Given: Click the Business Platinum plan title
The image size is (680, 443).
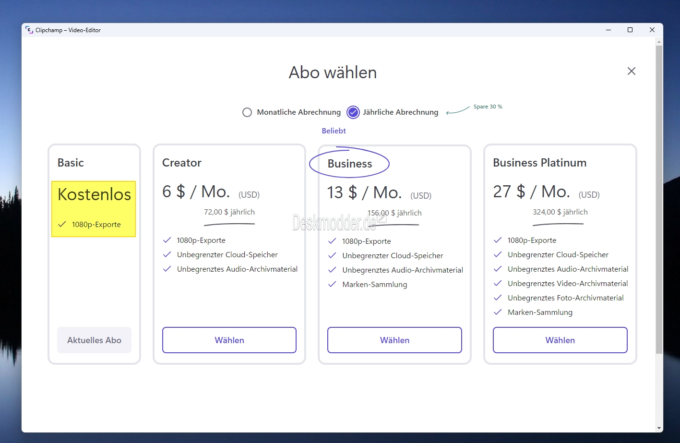Looking at the screenshot, I should (540, 163).
